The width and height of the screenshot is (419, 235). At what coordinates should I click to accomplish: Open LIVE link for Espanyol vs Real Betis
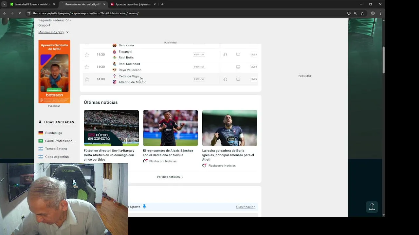(x=254, y=55)
